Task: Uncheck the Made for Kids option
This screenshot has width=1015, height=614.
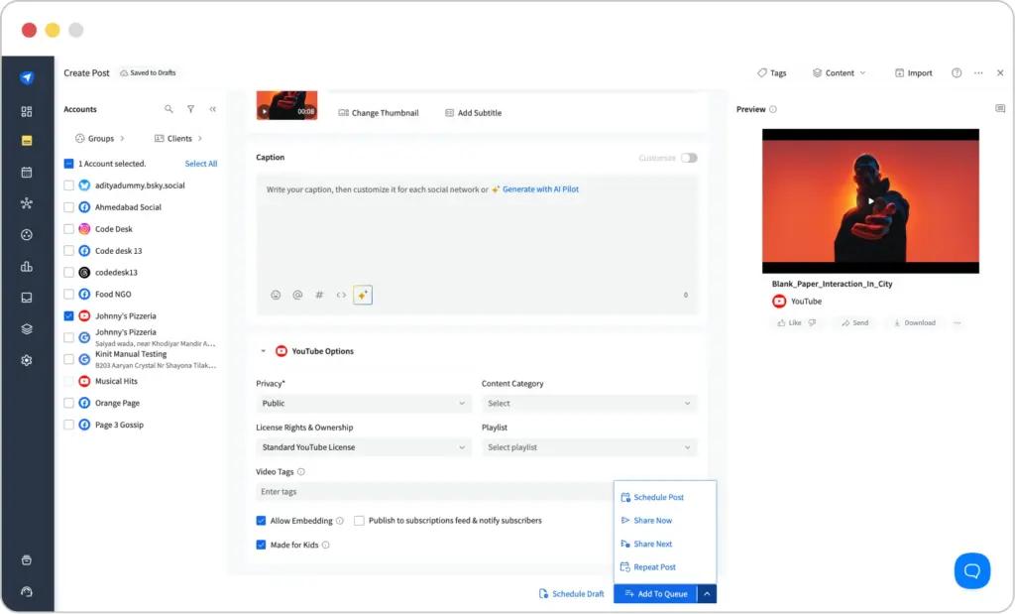Action: coord(260,545)
